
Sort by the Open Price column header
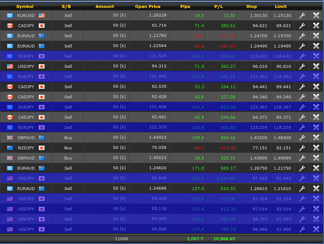pyautogui.click(x=148, y=6)
